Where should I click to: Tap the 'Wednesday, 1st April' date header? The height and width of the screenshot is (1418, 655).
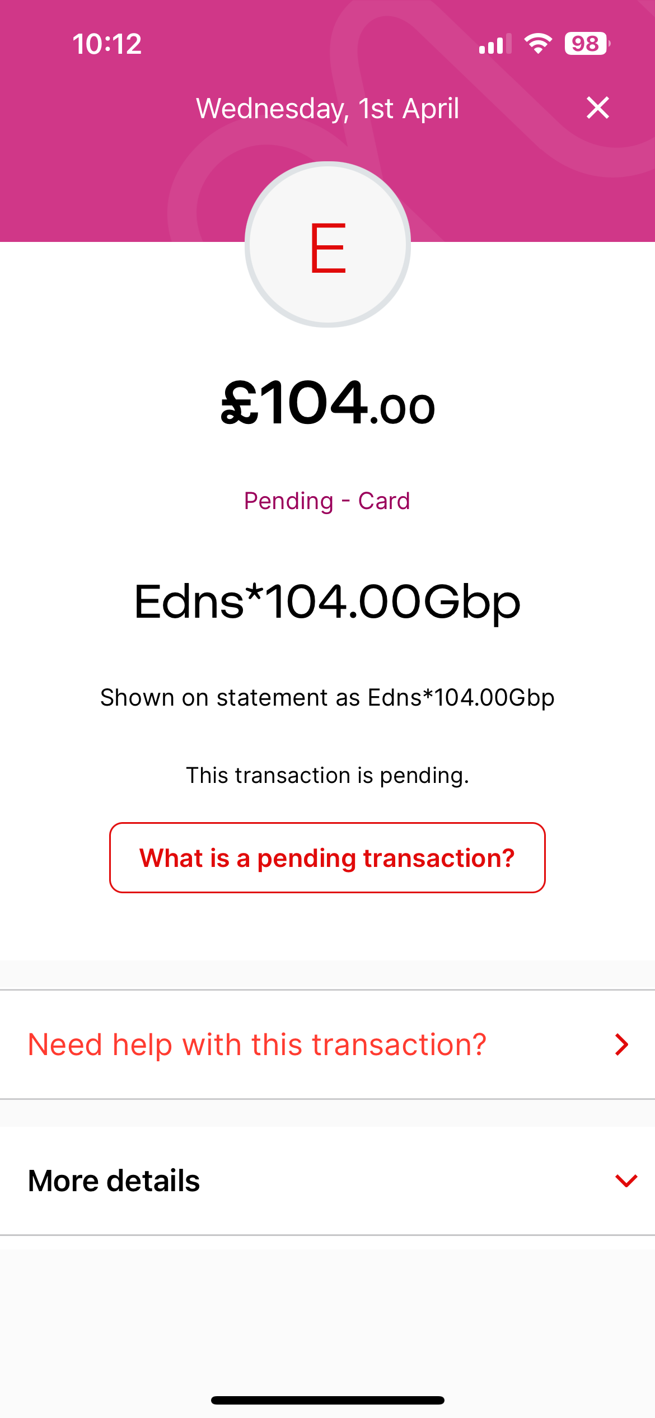click(327, 108)
